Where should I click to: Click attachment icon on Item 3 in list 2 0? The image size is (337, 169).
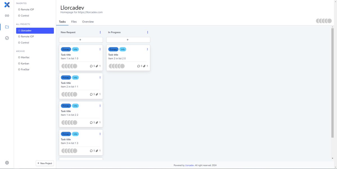pos(144,66)
